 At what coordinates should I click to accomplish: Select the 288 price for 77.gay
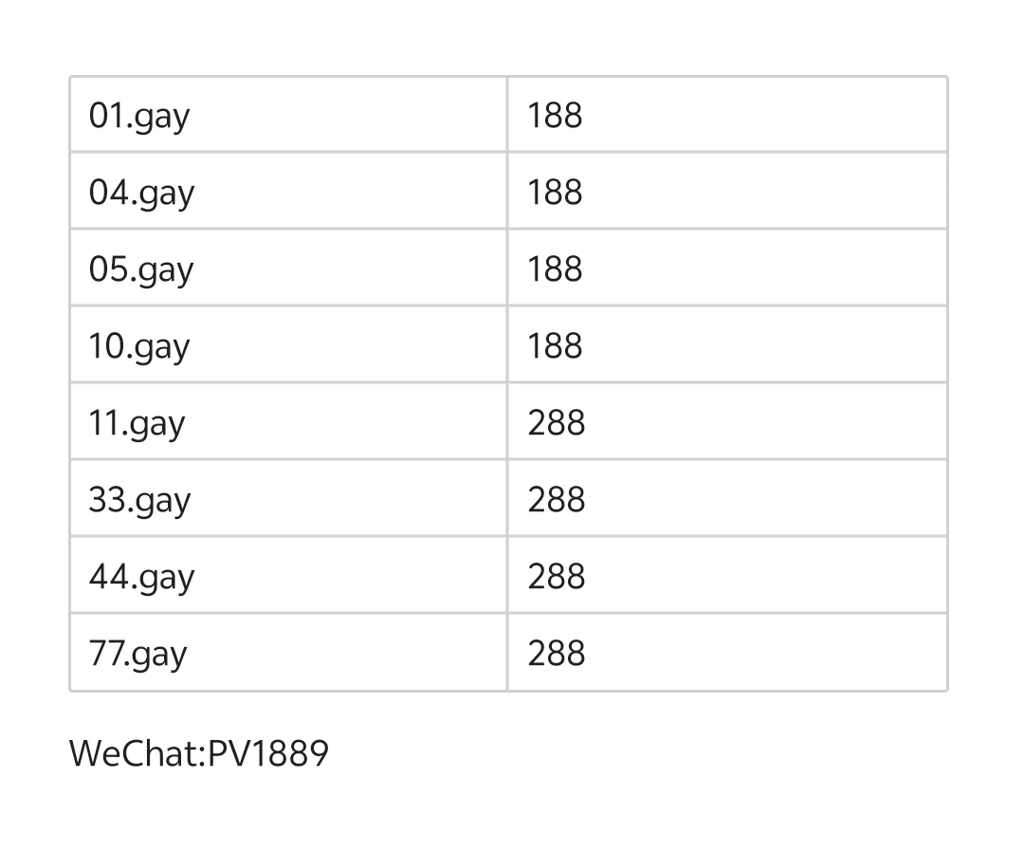tap(557, 655)
